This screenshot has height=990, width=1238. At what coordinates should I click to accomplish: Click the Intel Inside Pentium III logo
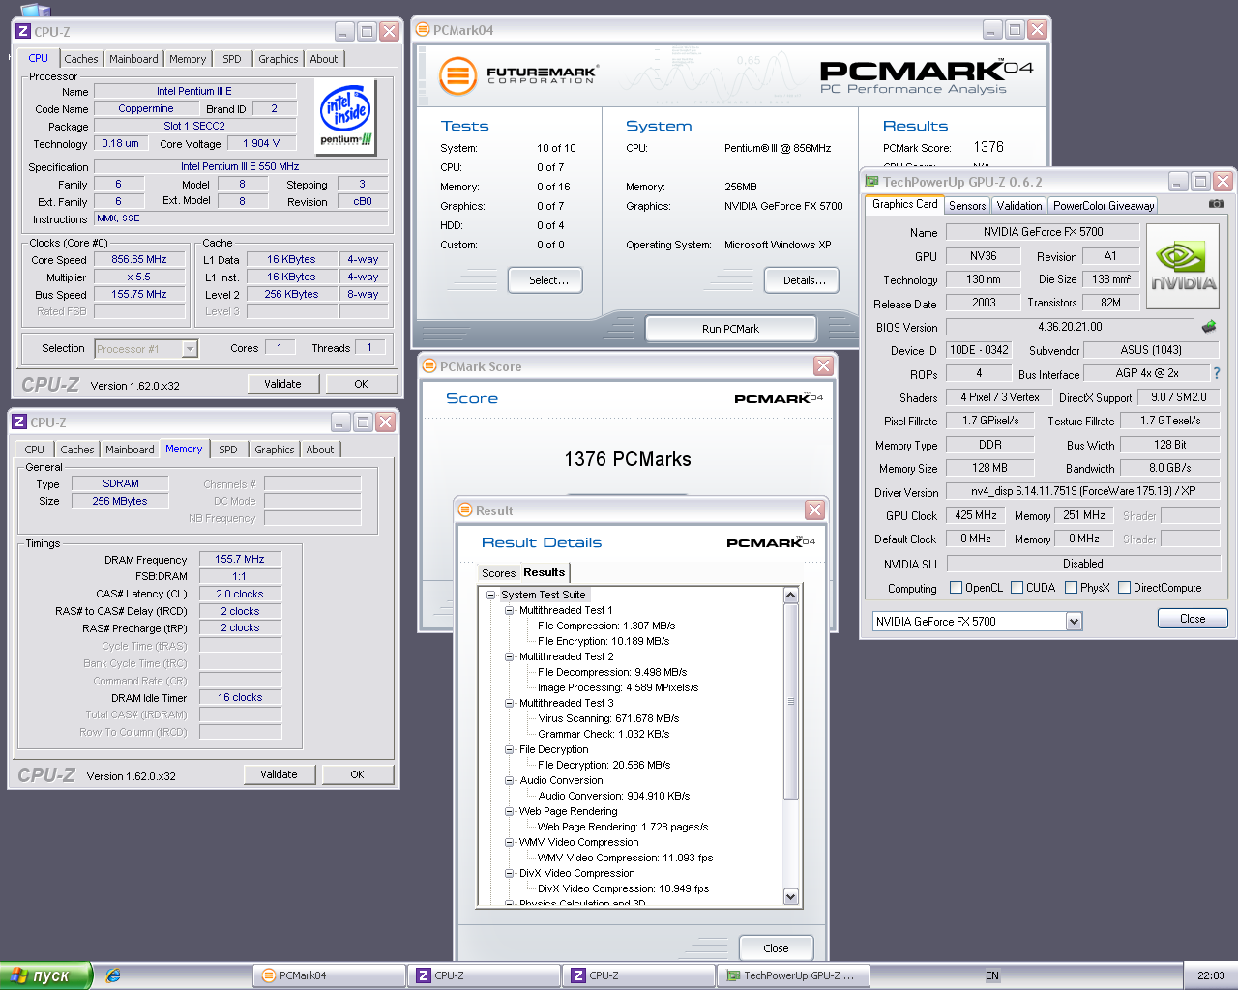coord(345,115)
